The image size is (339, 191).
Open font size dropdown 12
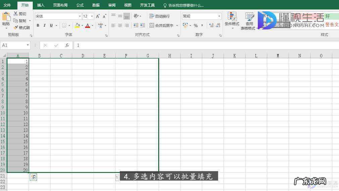[x=92, y=16]
